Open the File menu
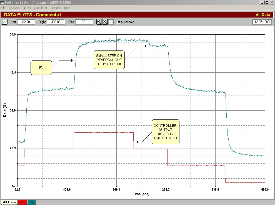The width and height of the screenshot is (275, 205). pyautogui.click(x=3, y=8)
